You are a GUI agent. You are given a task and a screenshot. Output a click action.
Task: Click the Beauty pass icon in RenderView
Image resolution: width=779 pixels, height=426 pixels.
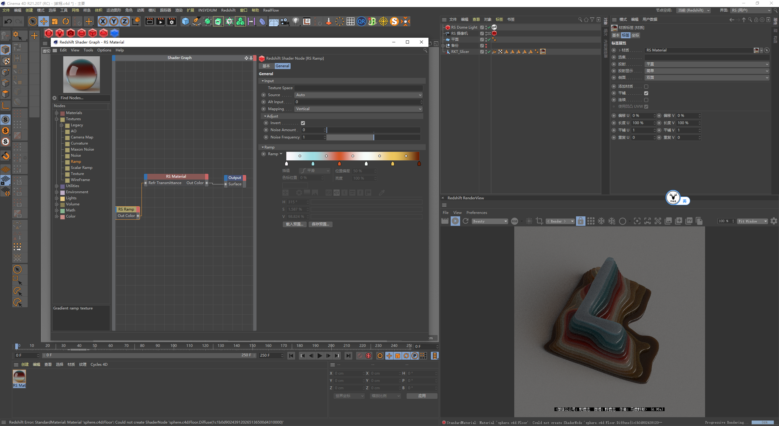(x=488, y=221)
